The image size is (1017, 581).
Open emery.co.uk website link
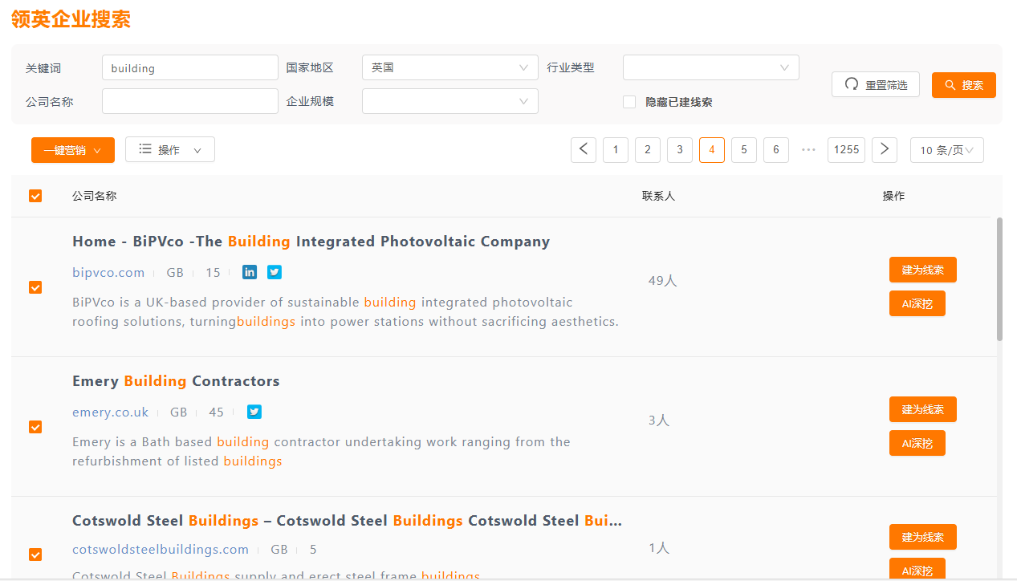click(110, 412)
